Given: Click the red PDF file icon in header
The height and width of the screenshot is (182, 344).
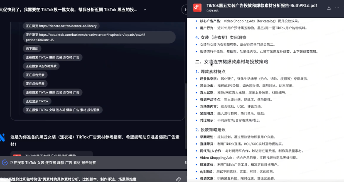Looking at the screenshot, I should coord(197,7).
